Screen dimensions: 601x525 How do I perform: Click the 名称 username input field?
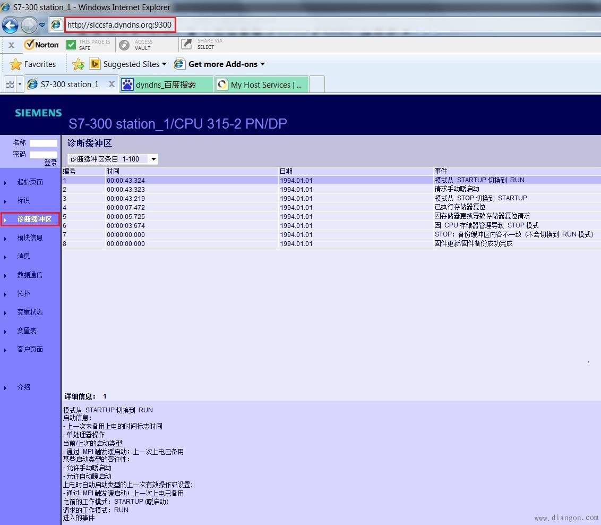(x=44, y=143)
